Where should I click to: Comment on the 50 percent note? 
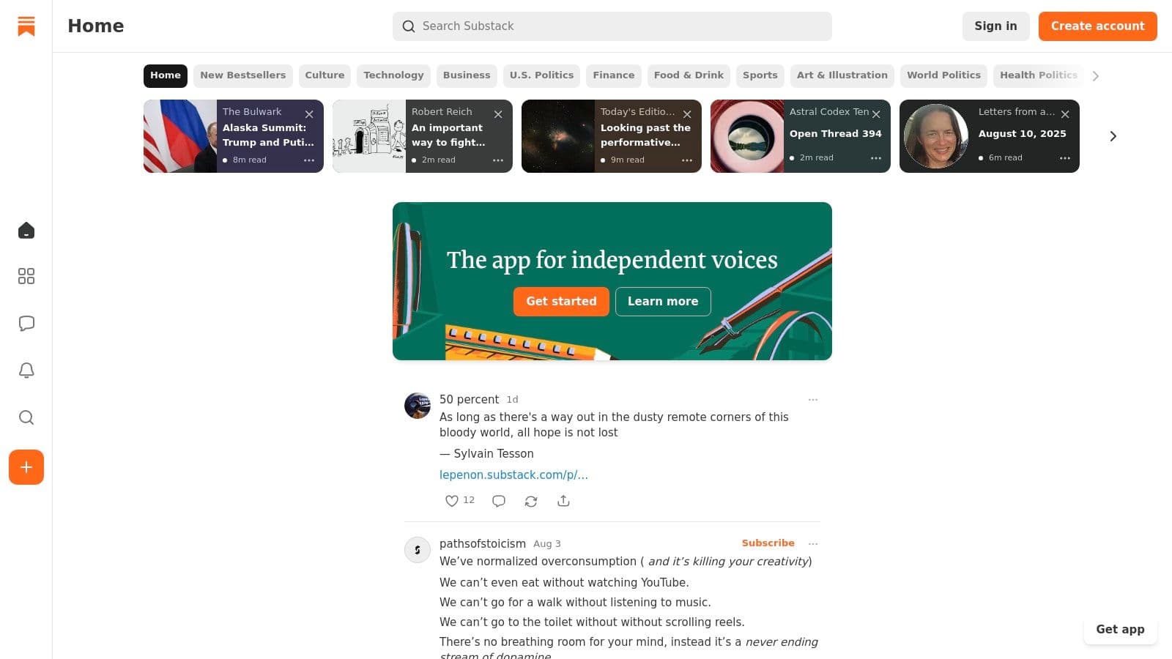499,501
